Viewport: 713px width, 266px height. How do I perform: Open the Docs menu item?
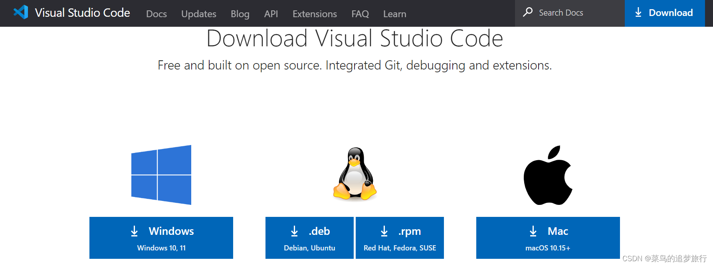pyautogui.click(x=156, y=14)
